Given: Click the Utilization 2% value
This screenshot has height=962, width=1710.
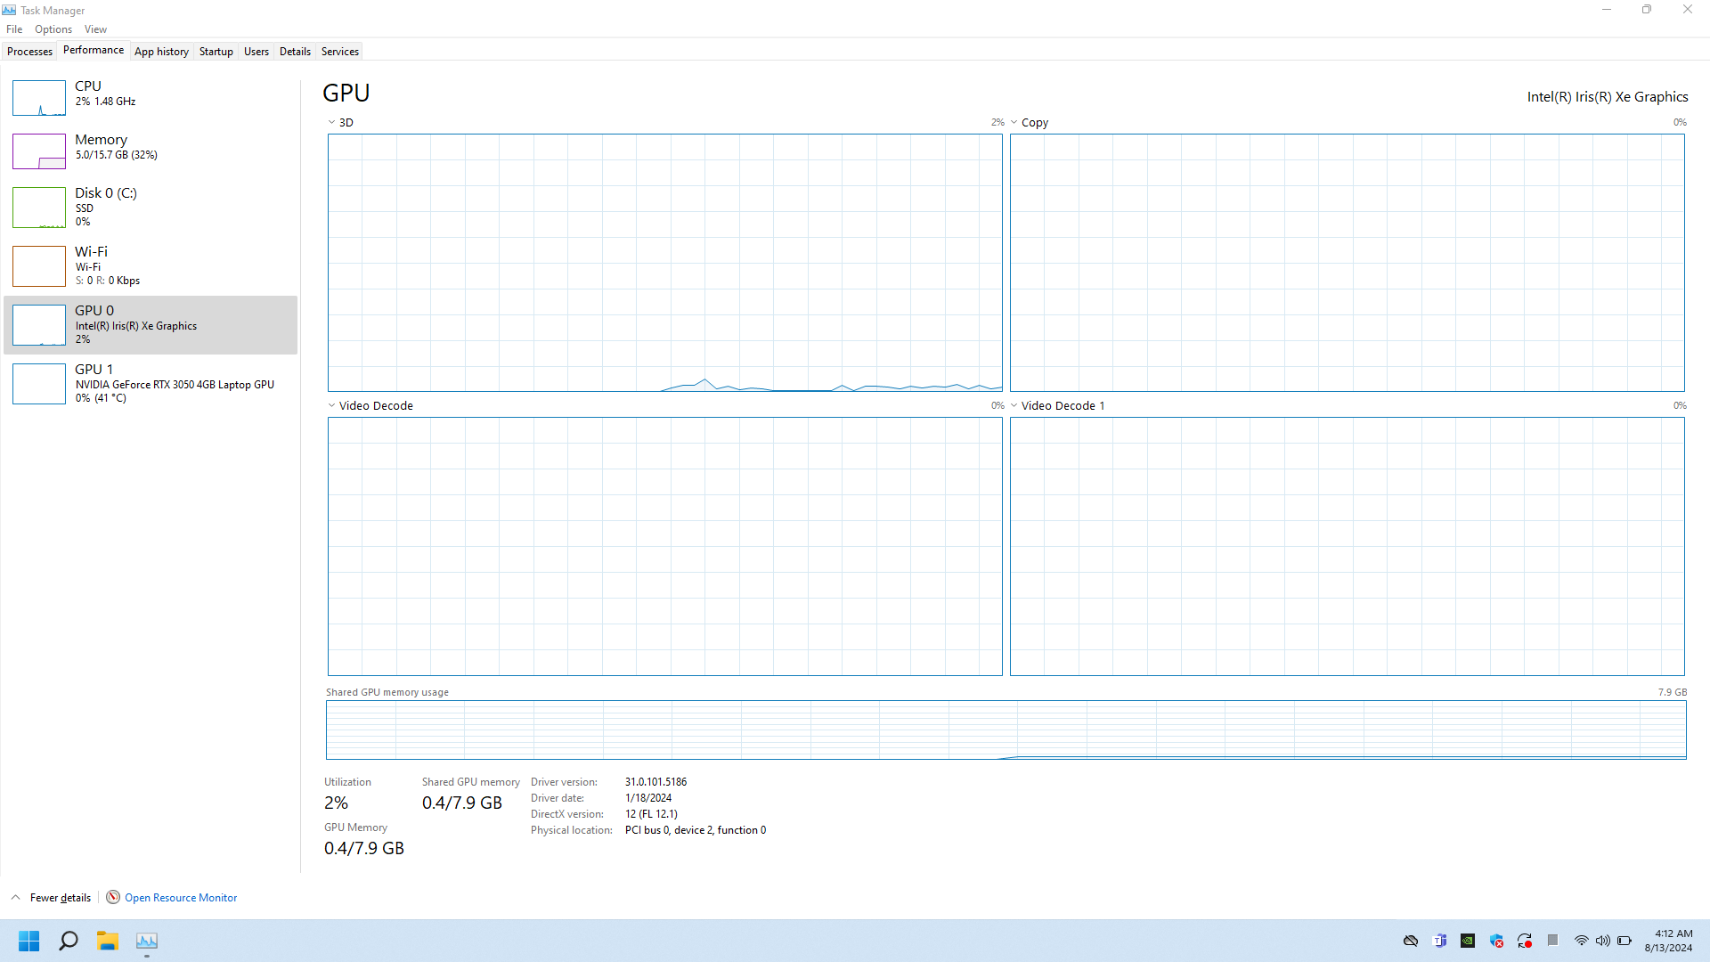Looking at the screenshot, I should [336, 803].
